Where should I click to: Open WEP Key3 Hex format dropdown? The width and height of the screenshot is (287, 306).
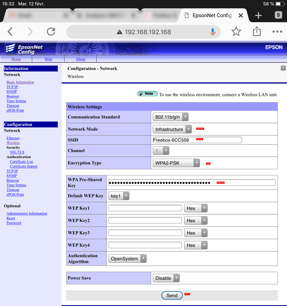click(196, 233)
